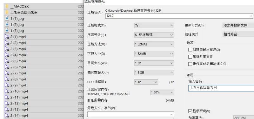The image size is (254, 119).
Task: Click the 上老王论坛当老王 folder icon
Action: coord(7,12)
